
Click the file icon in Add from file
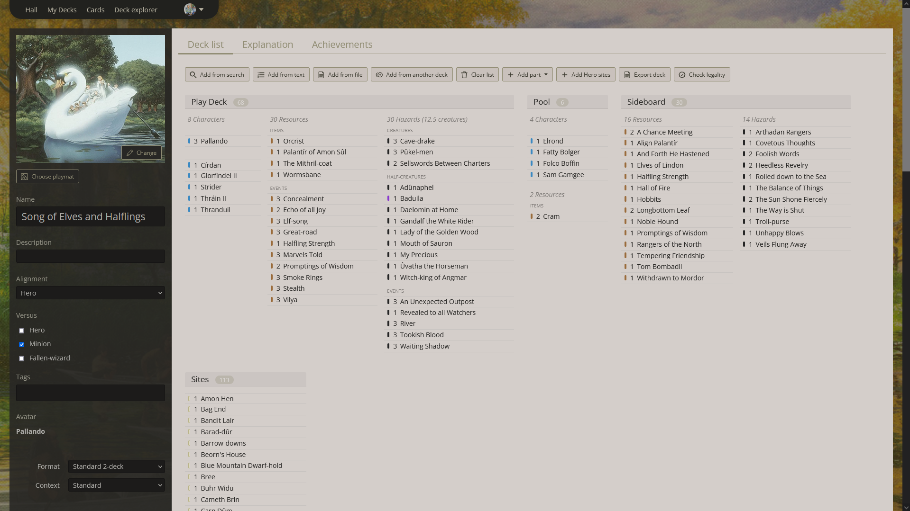[x=321, y=75]
